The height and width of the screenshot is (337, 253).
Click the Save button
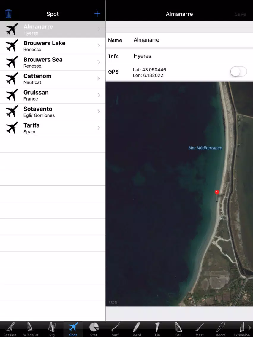240,14
